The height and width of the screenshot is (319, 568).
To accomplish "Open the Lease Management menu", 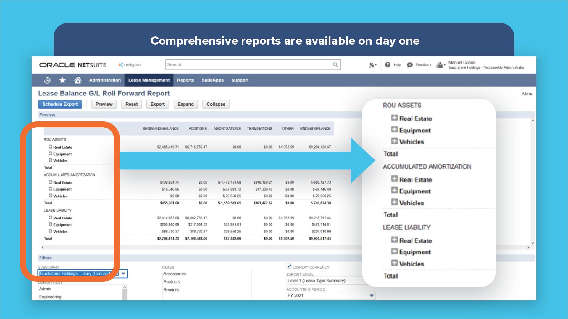I will [x=149, y=80].
